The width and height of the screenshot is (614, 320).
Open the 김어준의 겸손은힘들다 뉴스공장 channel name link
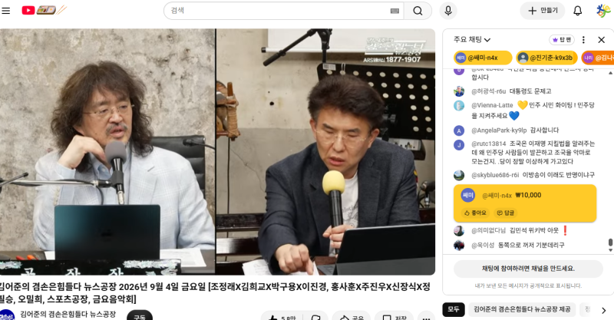point(68,314)
